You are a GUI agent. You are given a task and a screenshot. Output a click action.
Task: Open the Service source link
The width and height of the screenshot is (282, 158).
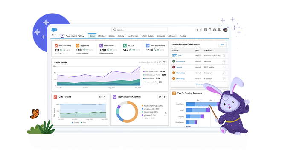coord(179,67)
